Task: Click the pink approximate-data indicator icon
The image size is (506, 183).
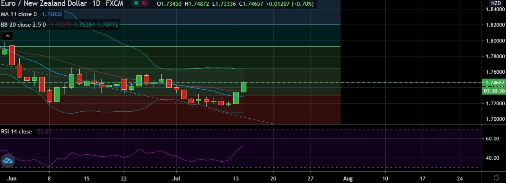Action: coord(144,4)
